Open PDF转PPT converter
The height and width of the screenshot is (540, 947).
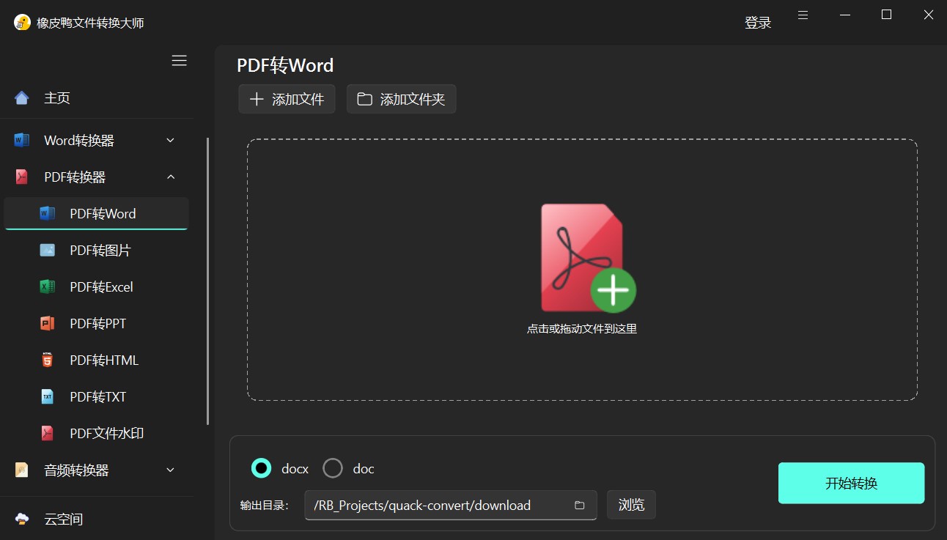click(x=97, y=323)
